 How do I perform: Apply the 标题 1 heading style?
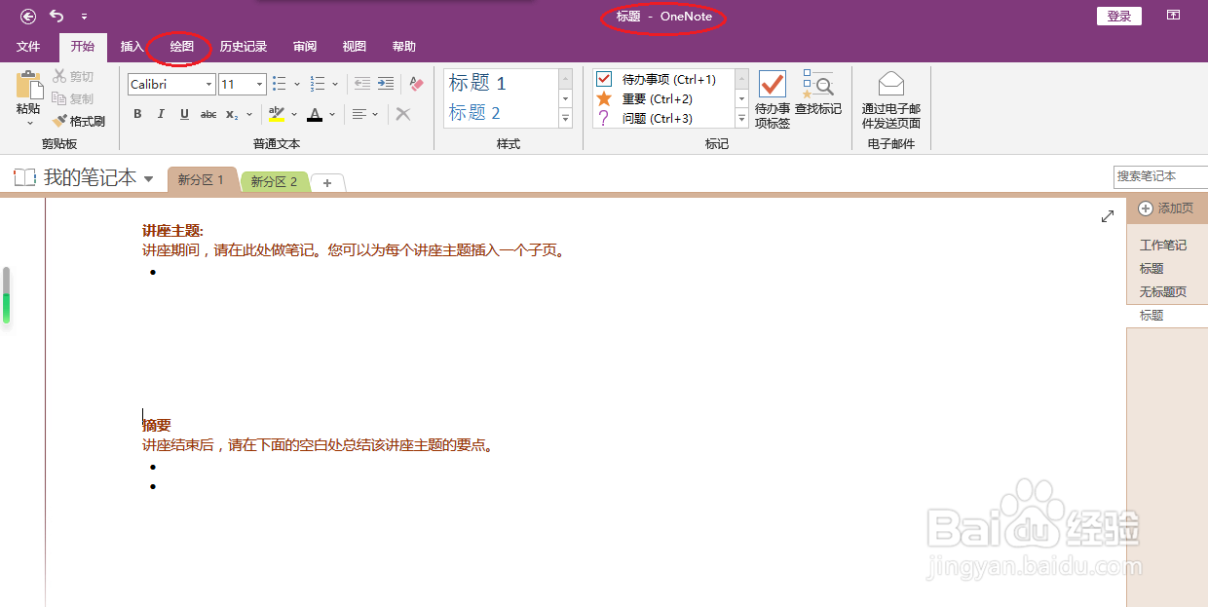tap(477, 84)
